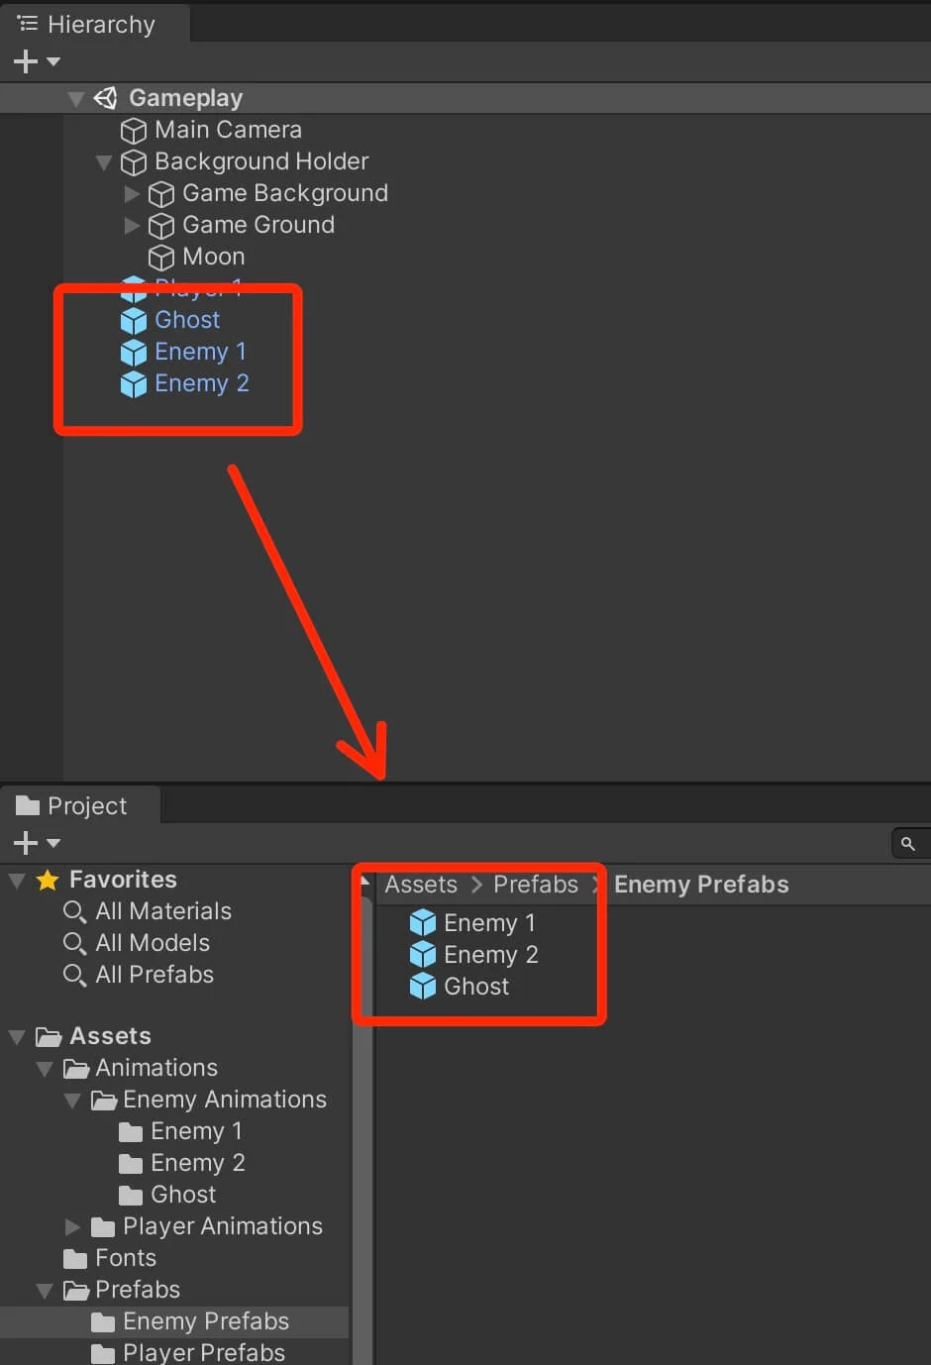The width and height of the screenshot is (931, 1365).
Task: Collapse the Background Holder object
Action: click(103, 162)
